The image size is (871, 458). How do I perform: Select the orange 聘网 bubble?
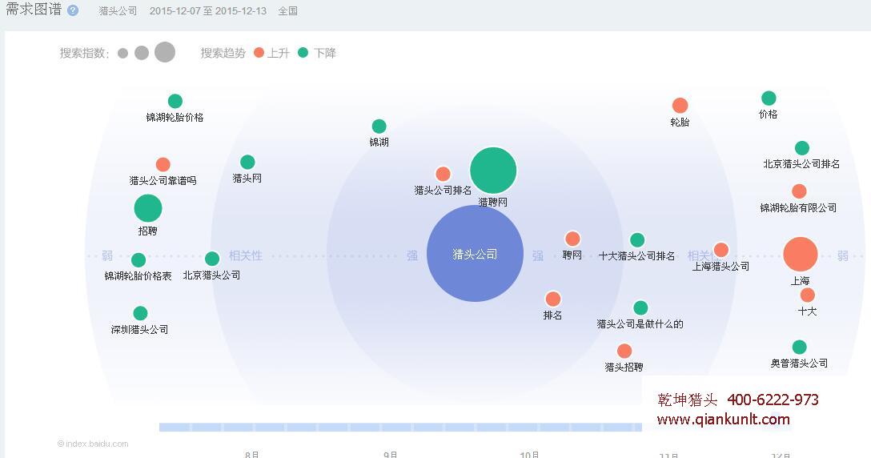tap(572, 239)
